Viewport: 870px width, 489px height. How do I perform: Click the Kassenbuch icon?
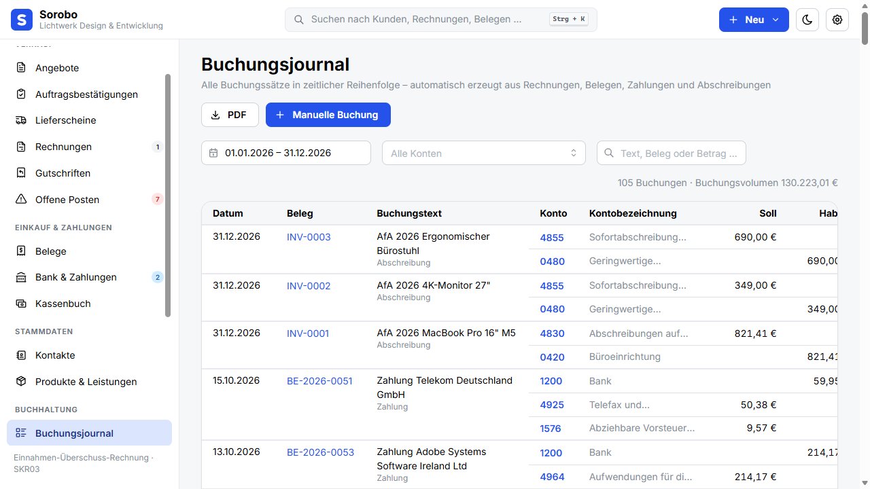coord(21,304)
